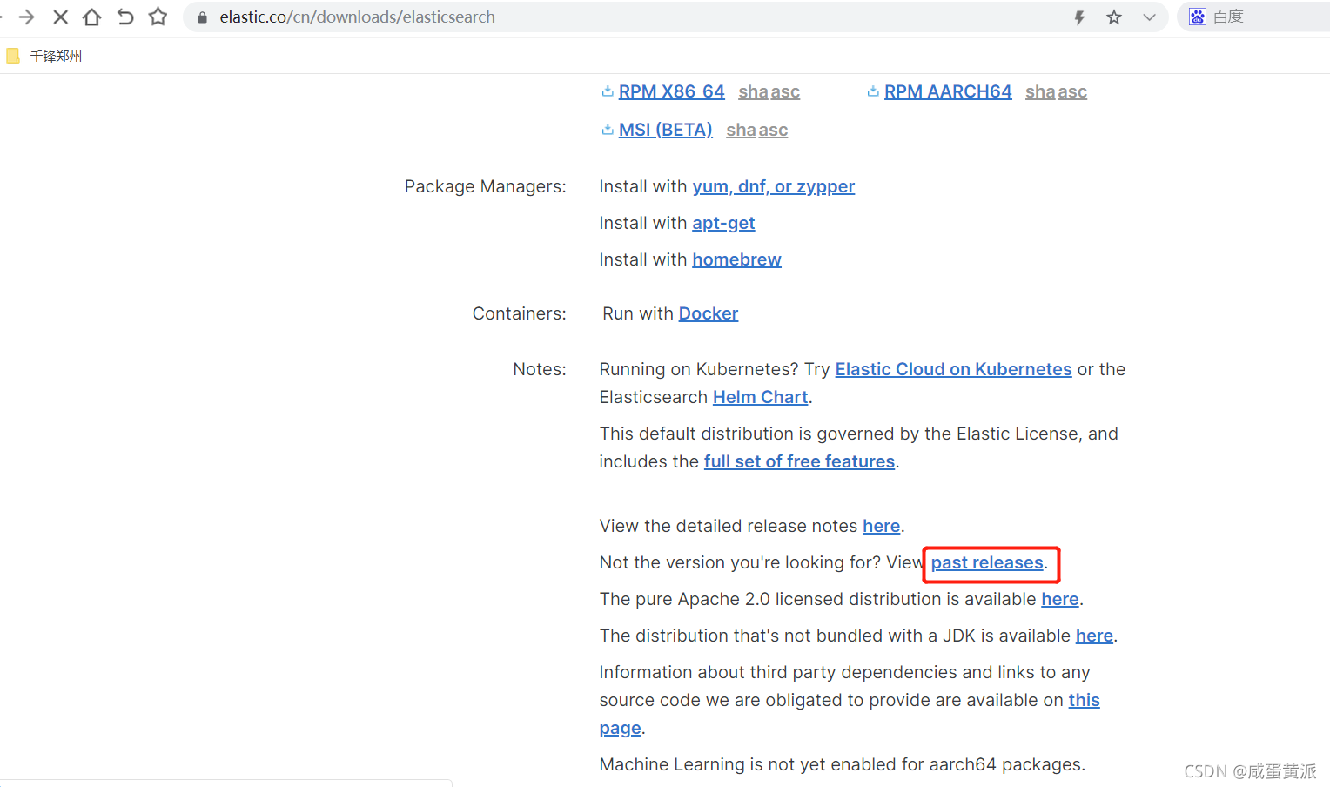The width and height of the screenshot is (1330, 787).
Task: Open asc link for RPM AARCH64
Action: [x=1072, y=91]
